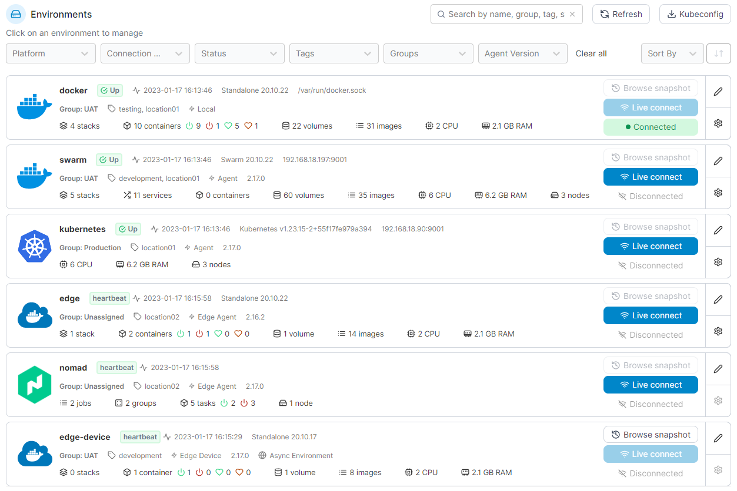Click the Up badge on kubernetes

[x=128, y=229]
